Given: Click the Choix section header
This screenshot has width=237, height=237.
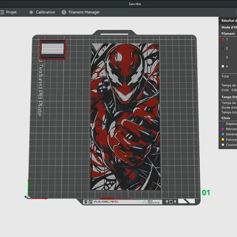Looking at the screenshot, I should [226, 118].
